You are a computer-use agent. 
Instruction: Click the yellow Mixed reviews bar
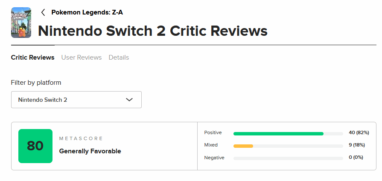pos(243,146)
